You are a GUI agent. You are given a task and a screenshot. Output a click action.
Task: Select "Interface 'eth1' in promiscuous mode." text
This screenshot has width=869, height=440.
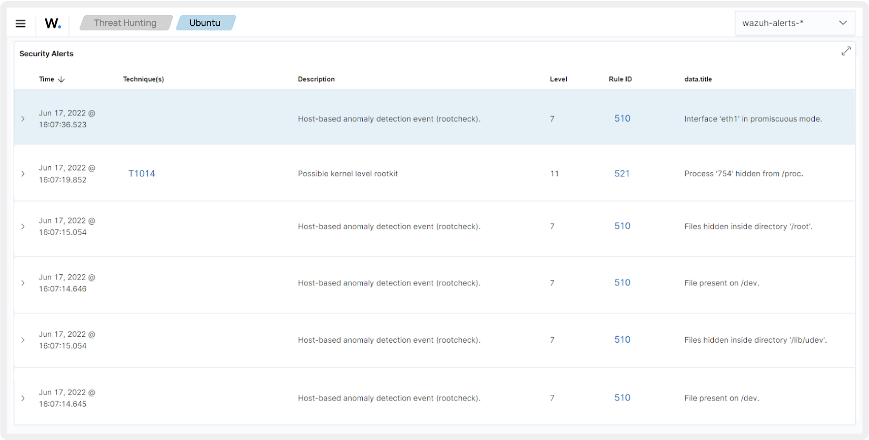[753, 119]
